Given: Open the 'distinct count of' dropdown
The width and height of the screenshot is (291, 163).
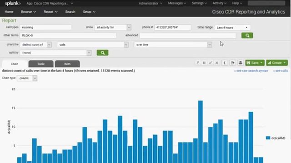Looking at the screenshot, I should click(x=36, y=45).
